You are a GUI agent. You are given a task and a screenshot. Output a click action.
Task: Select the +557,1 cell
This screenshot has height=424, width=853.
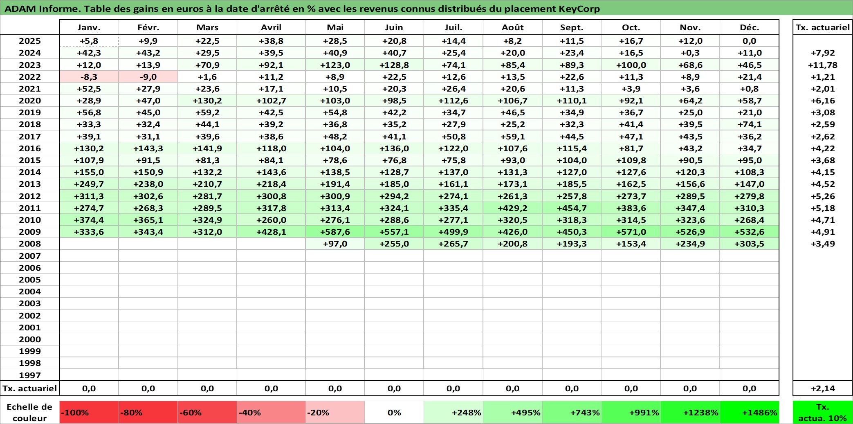click(394, 232)
